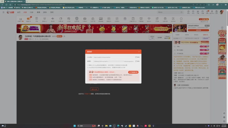Click the stream key input field
Screen dimensions: 228x128
point(114,61)
